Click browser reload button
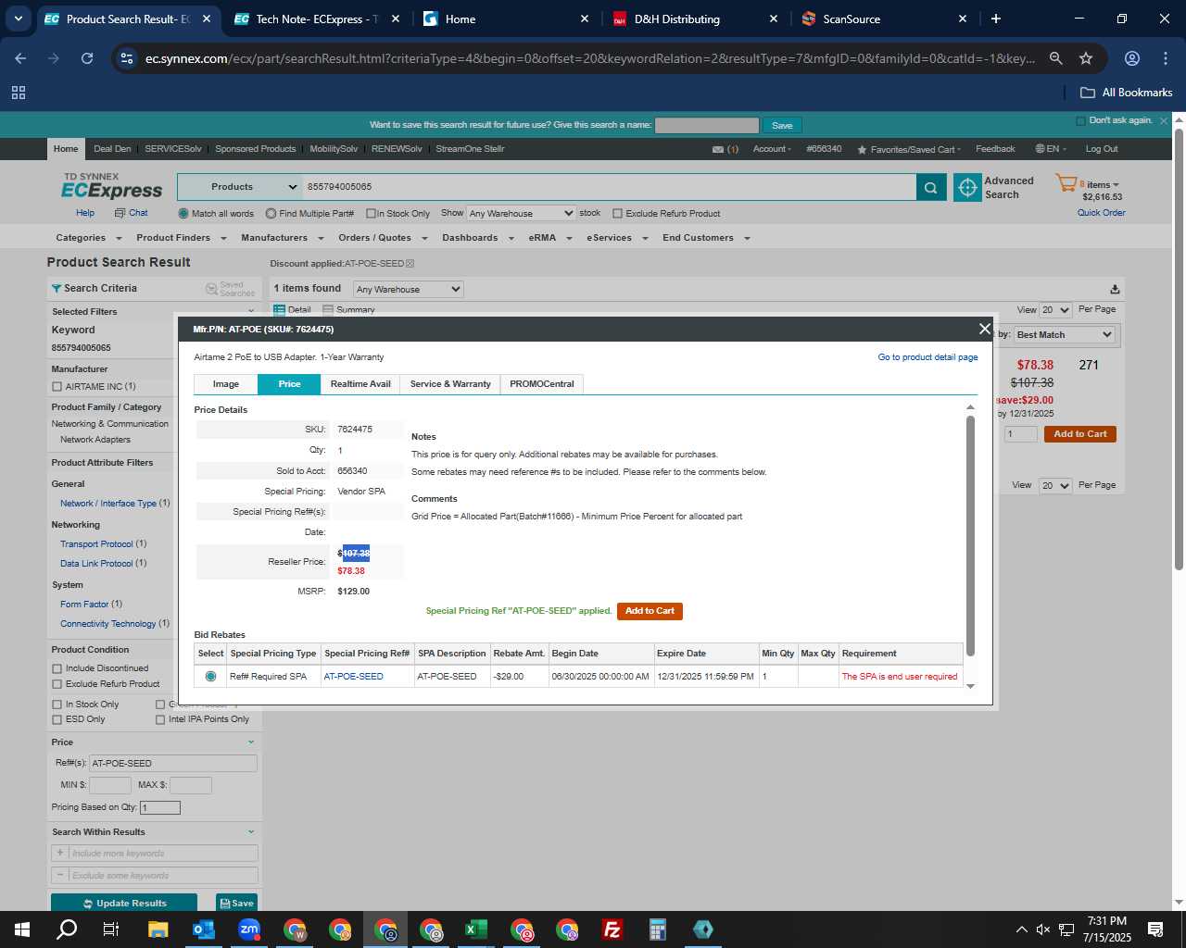 pos(87,58)
